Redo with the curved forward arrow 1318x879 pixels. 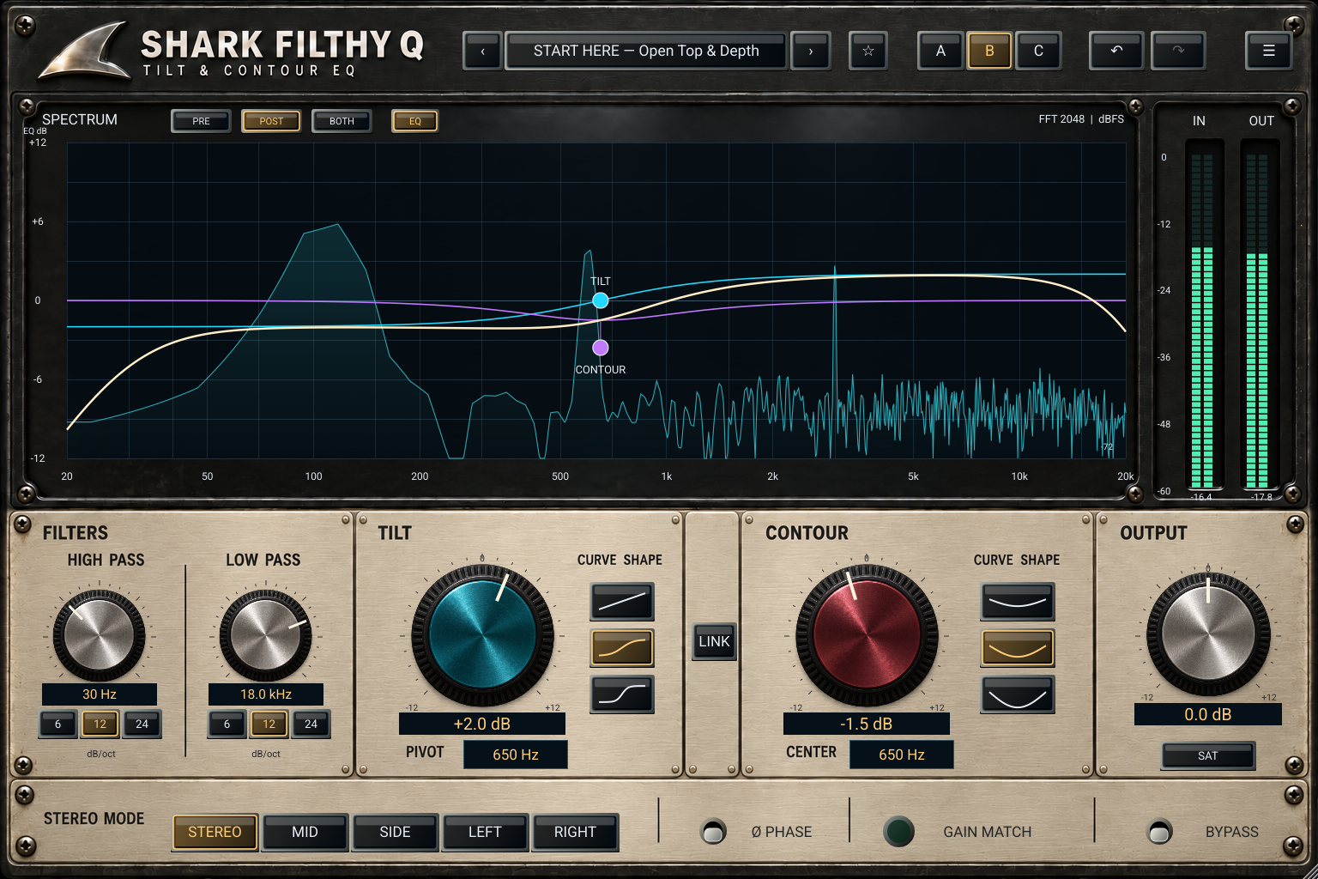pos(1178,52)
